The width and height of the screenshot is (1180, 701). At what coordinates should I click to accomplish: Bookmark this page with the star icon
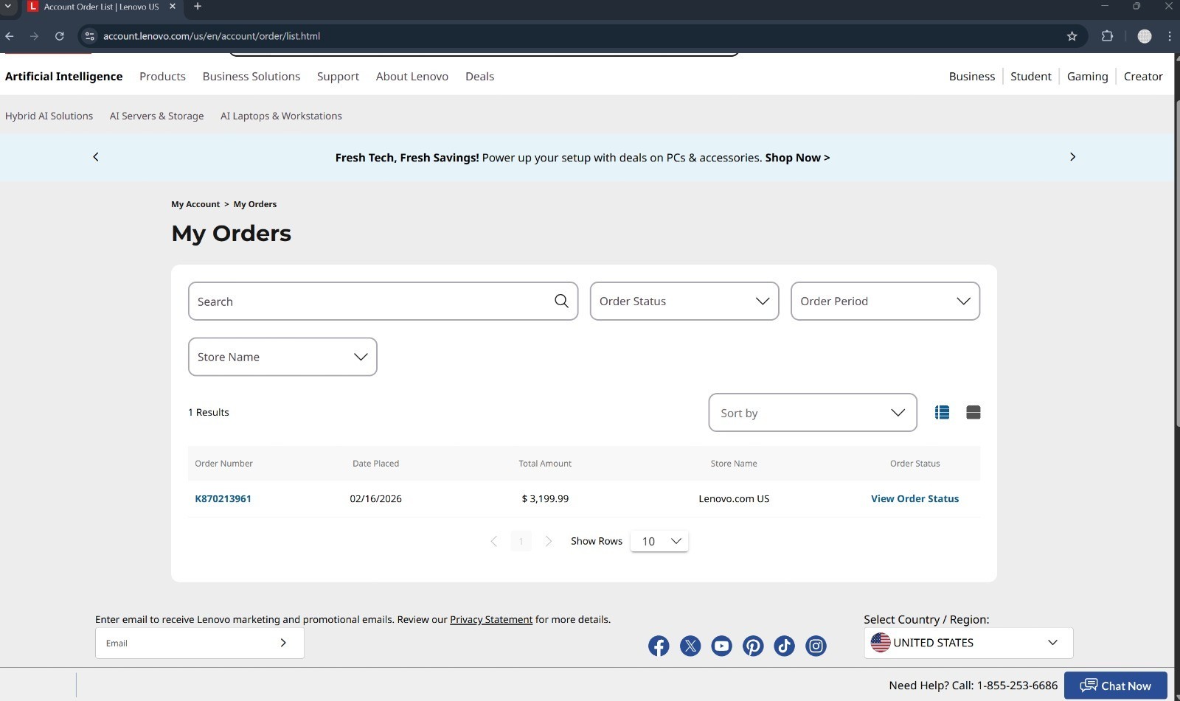click(x=1072, y=36)
